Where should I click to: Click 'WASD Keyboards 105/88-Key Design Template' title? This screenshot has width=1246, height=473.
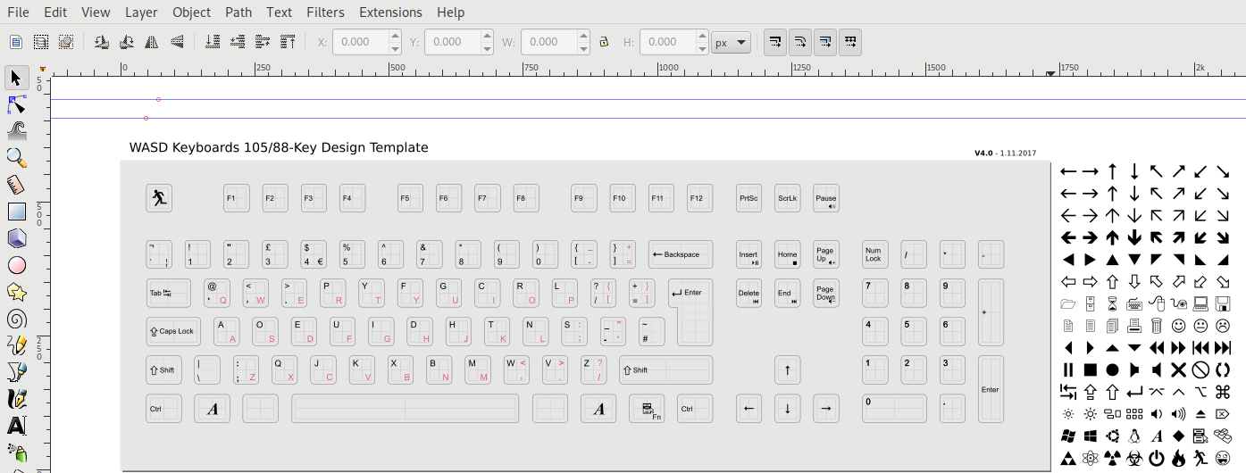[279, 147]
